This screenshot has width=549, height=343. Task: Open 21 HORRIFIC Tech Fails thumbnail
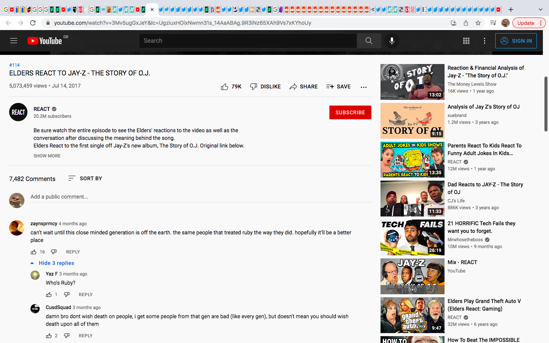[413, 237]
